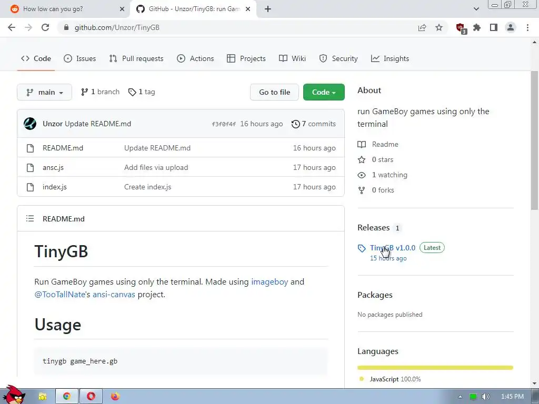View the 1 watching link
This screenshot has height=404, width=539.
pyautogui.click(x=382, y=175)
